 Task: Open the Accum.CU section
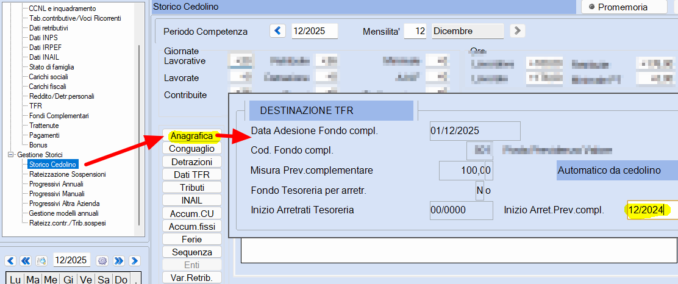pos(192,213)
